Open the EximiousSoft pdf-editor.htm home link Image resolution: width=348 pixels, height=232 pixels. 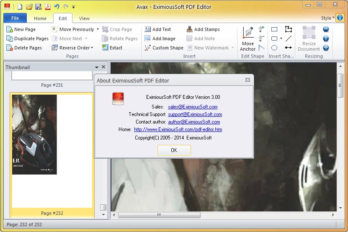[178, 129]
